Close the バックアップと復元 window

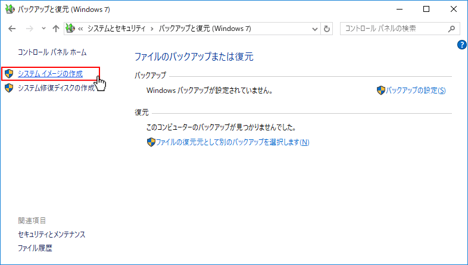pyautogui.click(x=454, y=10)
